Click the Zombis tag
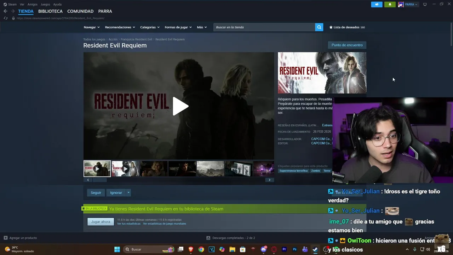The height and width of the screenshot is (255, 453). pos(315,171)
